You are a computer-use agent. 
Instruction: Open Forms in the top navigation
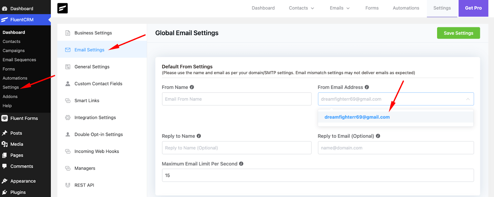pos(372,8)
